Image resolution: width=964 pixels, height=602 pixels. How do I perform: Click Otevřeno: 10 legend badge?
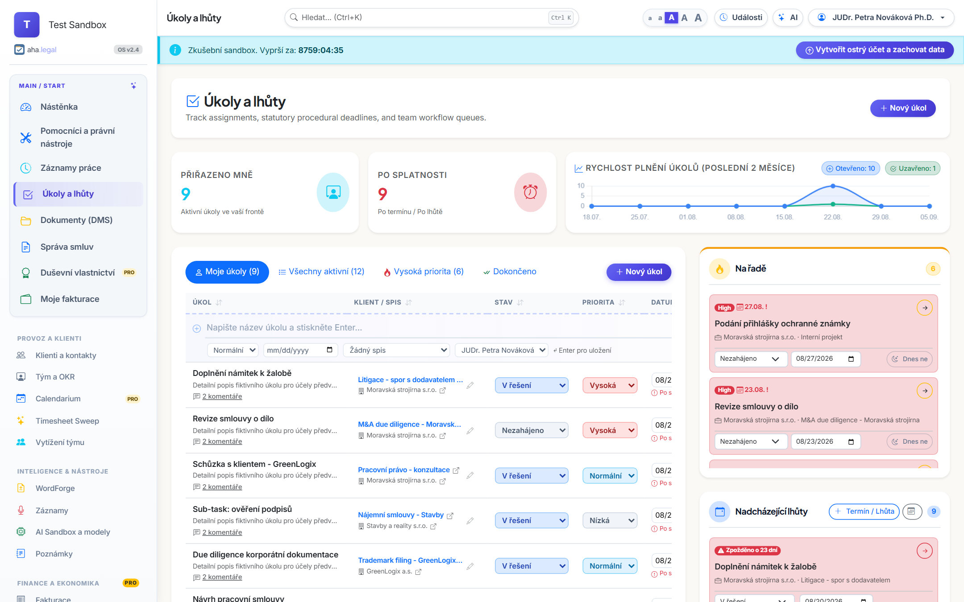pos(851,168)
